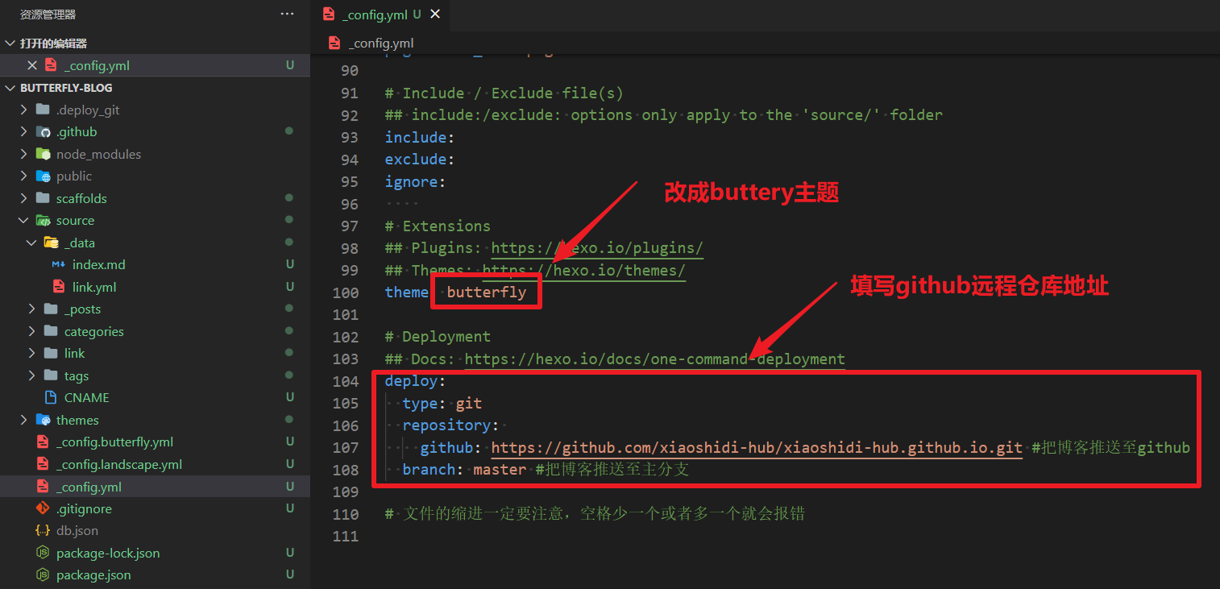
Task: Select the link folder in source
Action: (155, 353)
